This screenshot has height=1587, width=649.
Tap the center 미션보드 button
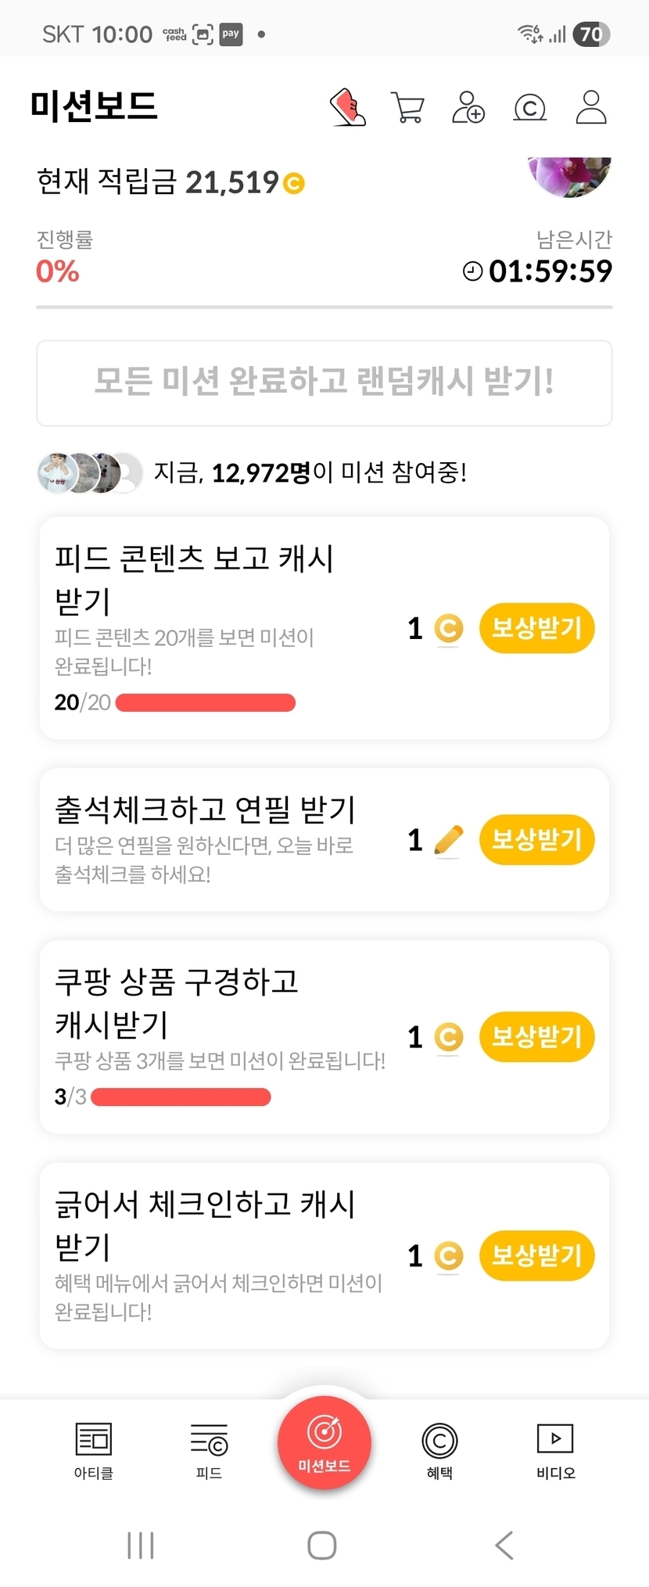(324, 1443)
